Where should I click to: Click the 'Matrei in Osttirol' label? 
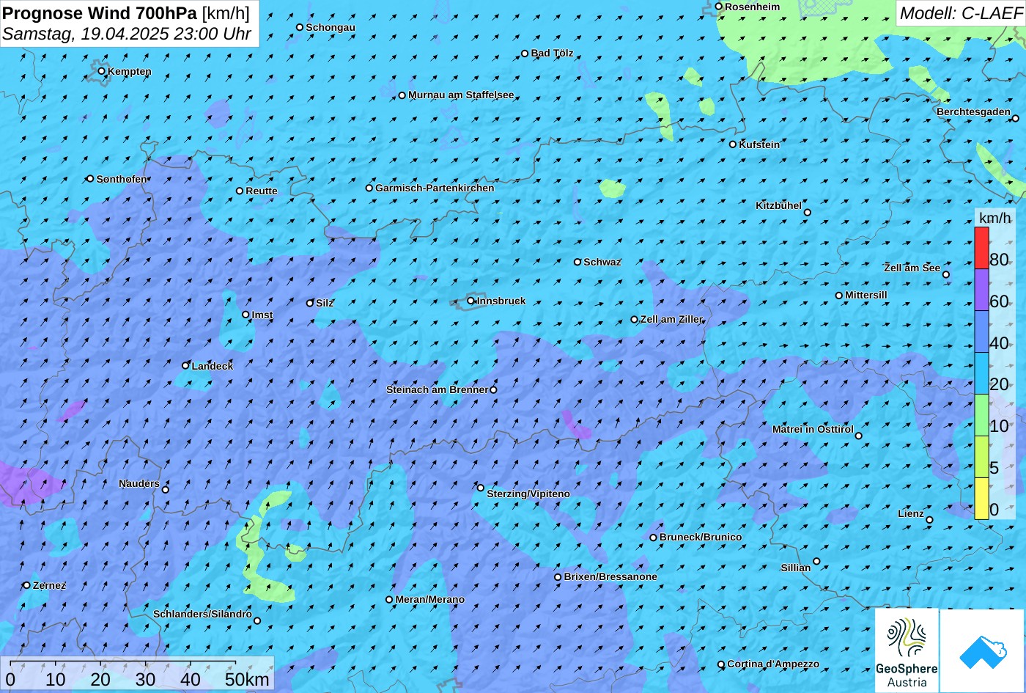[x=813, y=429]
